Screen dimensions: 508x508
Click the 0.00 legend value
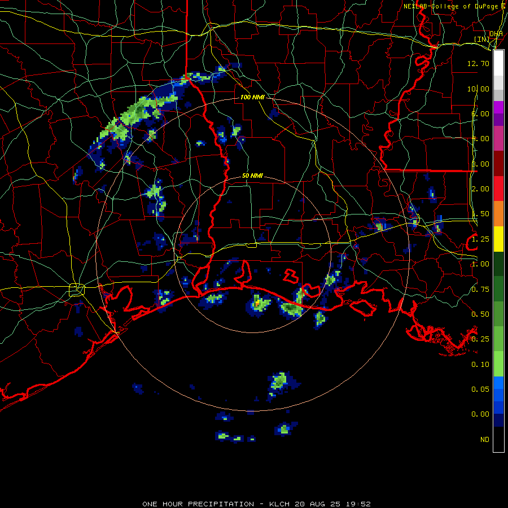(480, 414)
